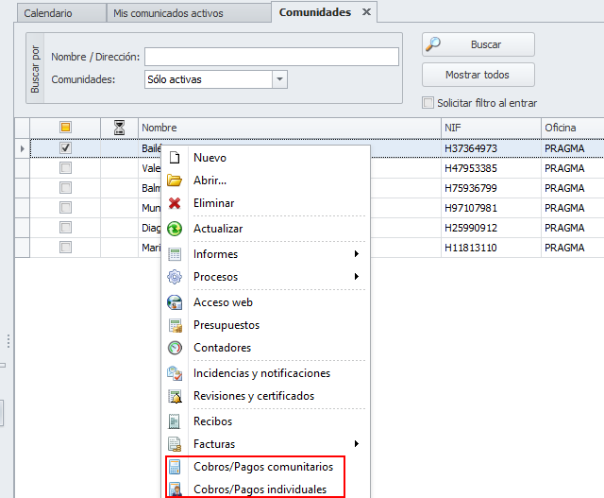Click the hourglass column header icon

click(120, 128)
